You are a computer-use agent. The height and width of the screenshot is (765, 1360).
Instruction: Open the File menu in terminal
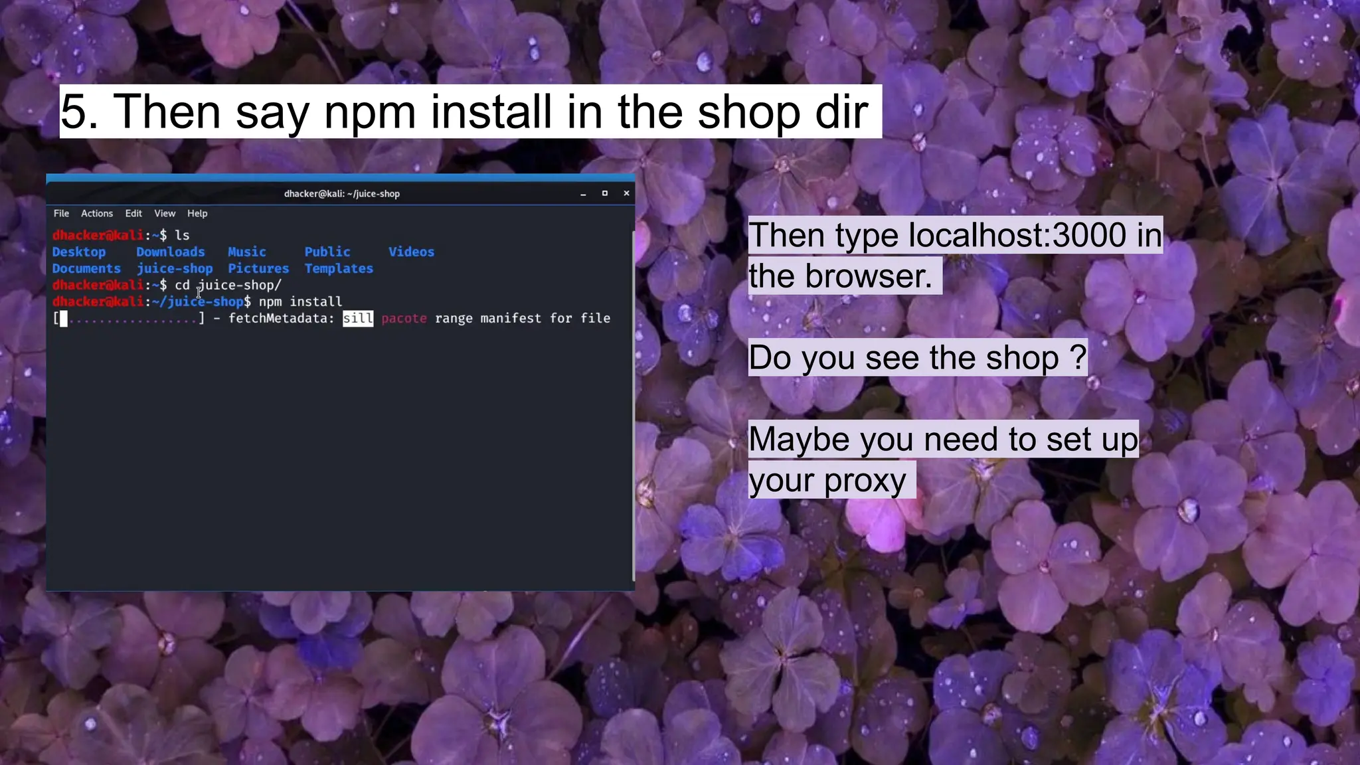(61, 213)
